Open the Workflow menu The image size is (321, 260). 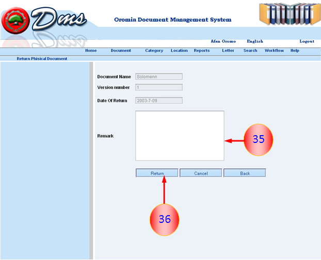(x=274, y=51)
